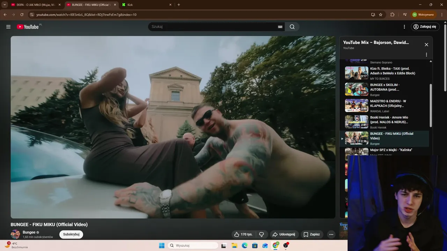View site information icon in address bar
447x251 pixels.
pyautogui.click(x=31, y=15)
